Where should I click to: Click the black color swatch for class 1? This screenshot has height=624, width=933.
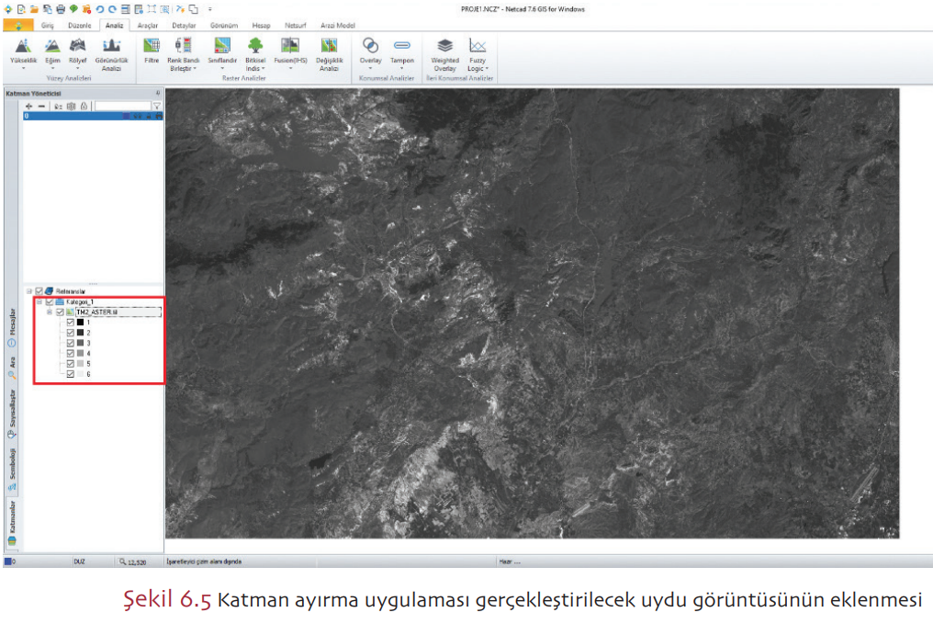[80, 323]
